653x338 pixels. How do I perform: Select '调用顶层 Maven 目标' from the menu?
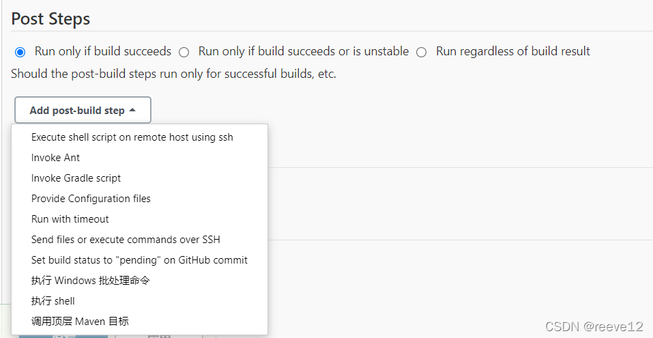click(80, 322)
